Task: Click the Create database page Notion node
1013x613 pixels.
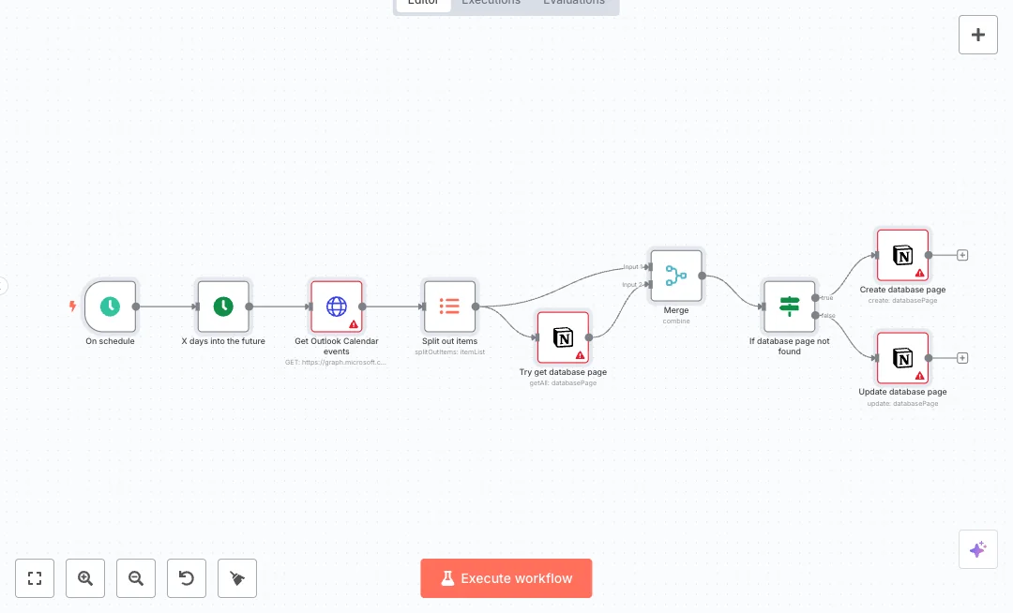Action: [902, 255]
